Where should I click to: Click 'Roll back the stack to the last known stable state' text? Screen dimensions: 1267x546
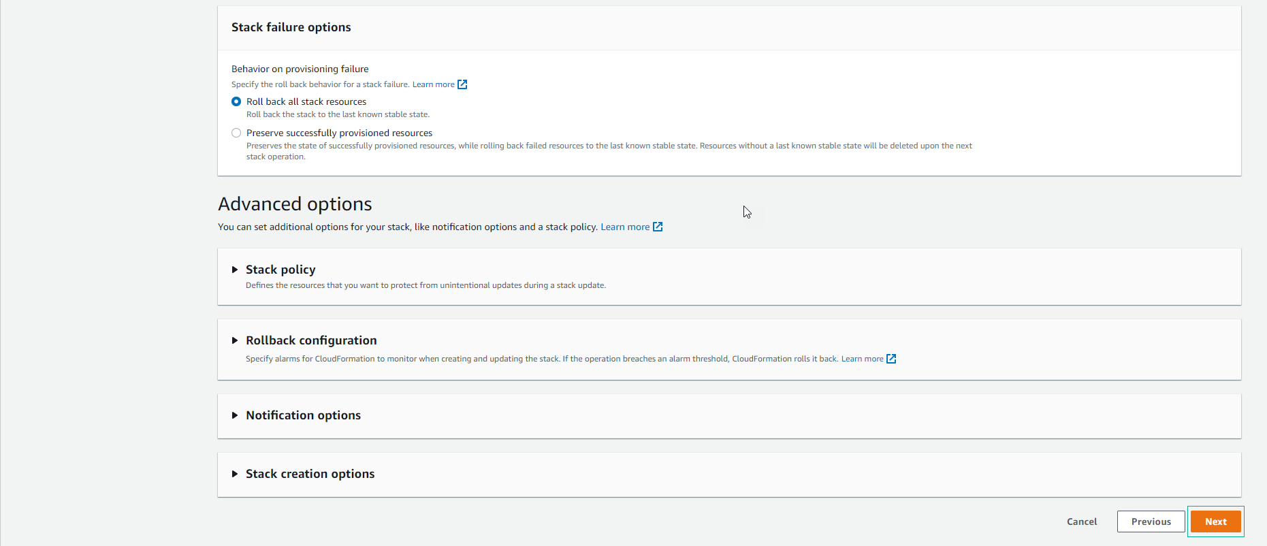tap(338, 114)
